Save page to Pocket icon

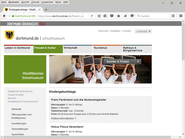click(x=112, y=16)
